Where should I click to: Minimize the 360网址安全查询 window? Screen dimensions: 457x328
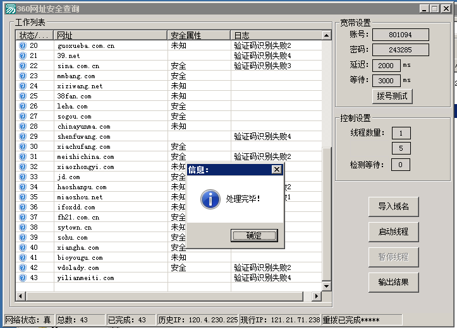[x=424, y=9]
